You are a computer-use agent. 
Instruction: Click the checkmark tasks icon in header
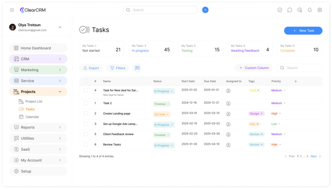pos(280,10)
